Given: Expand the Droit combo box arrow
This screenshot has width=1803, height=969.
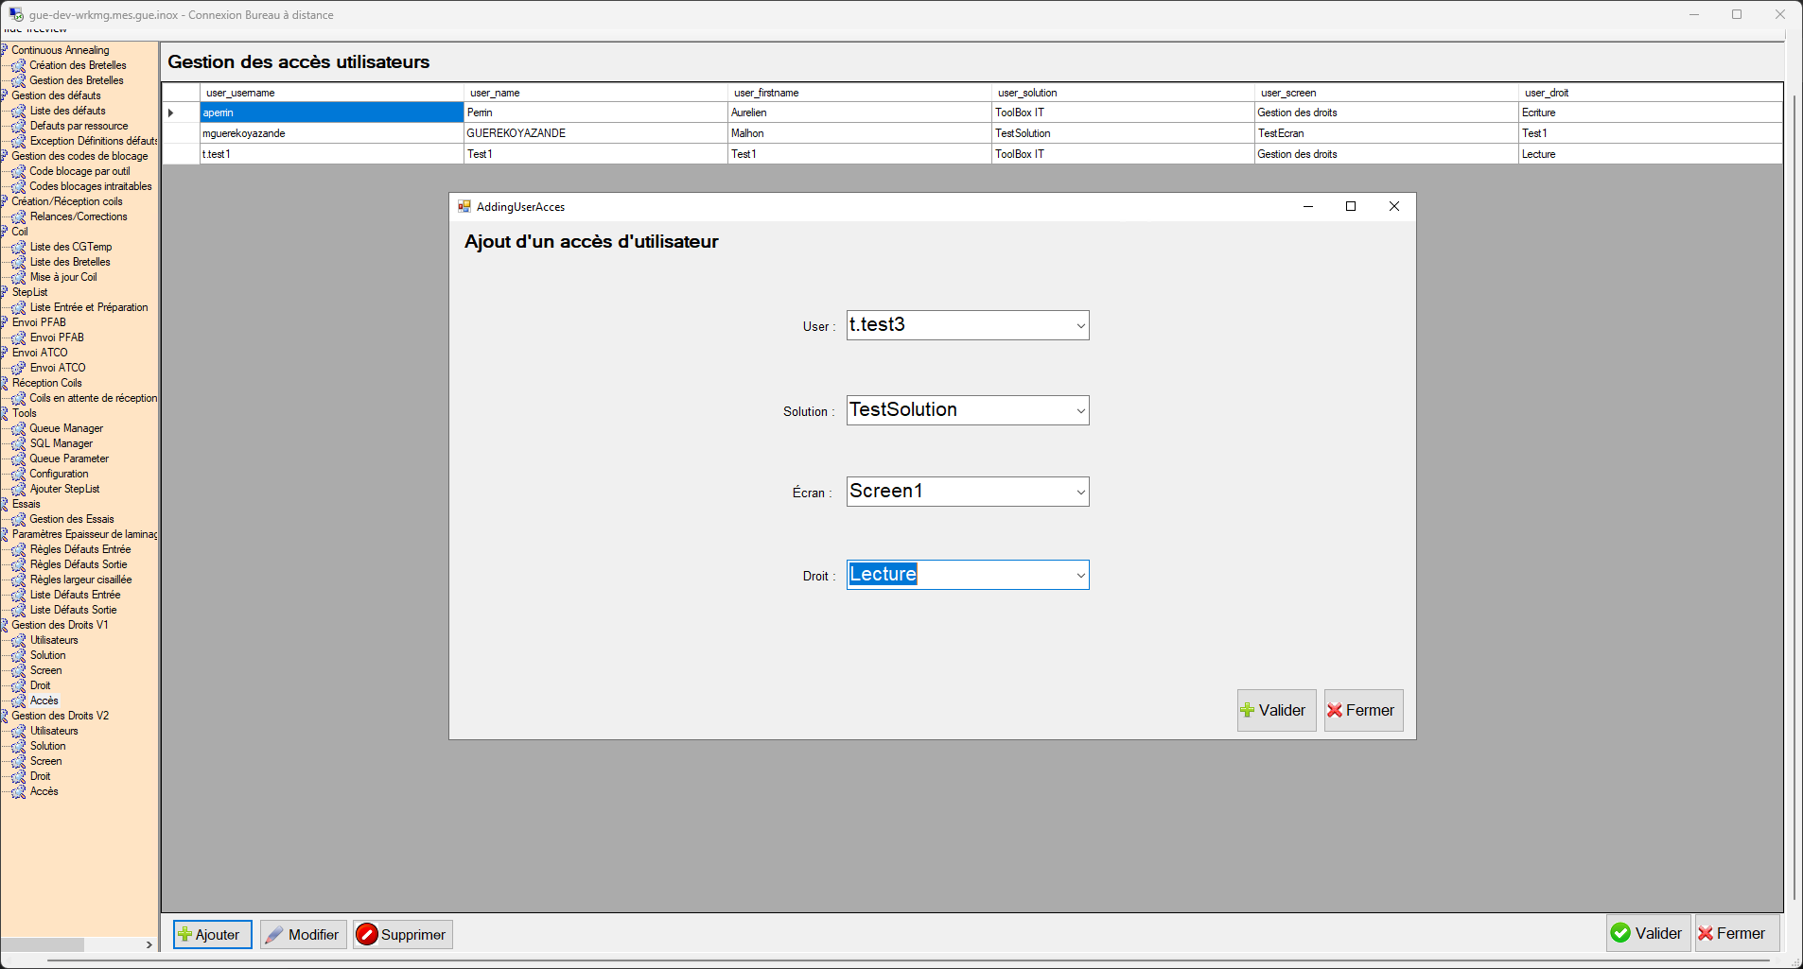Looking at the screenshot, I should 1080,576.
